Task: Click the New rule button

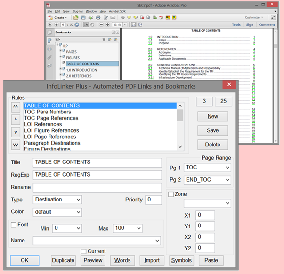Action: click(x=212, y=116)
